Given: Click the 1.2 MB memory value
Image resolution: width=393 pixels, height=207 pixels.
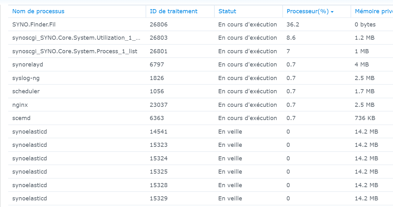Looking at the screenshot, I should 364,38.
